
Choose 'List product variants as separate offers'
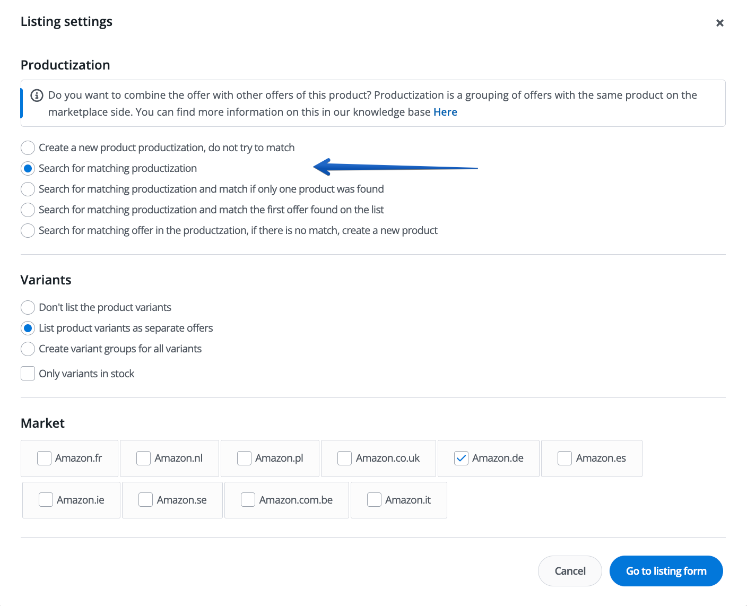(28, 328)
